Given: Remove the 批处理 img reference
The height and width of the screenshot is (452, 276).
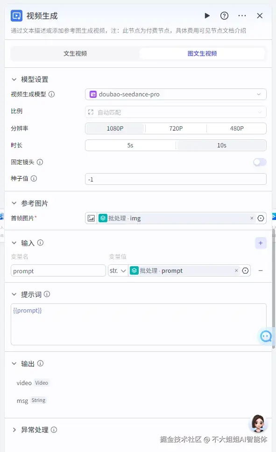Looking at the screenshot, I should click(x=252, y=218).
